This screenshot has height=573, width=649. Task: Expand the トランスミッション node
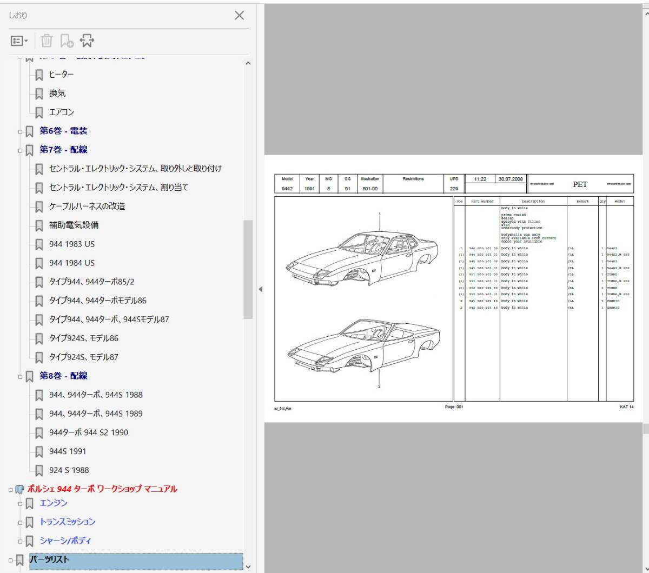click(21, 523)
